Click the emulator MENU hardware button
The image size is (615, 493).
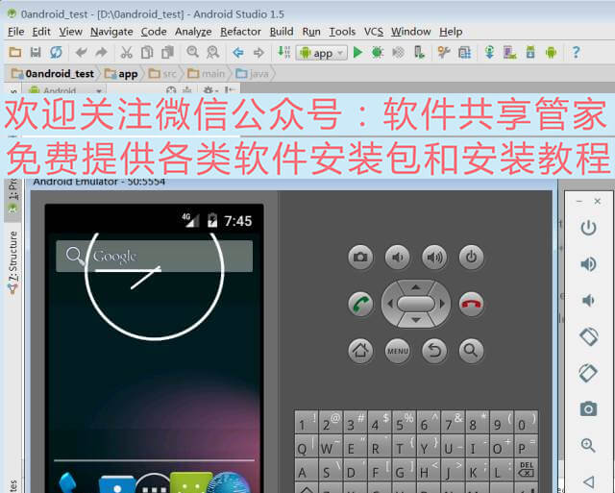tap(397, 351)
